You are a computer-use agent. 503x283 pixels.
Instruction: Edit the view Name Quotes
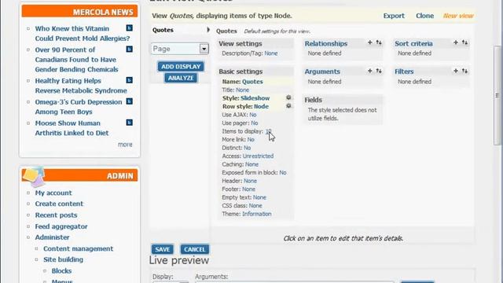tap(252, 82)
